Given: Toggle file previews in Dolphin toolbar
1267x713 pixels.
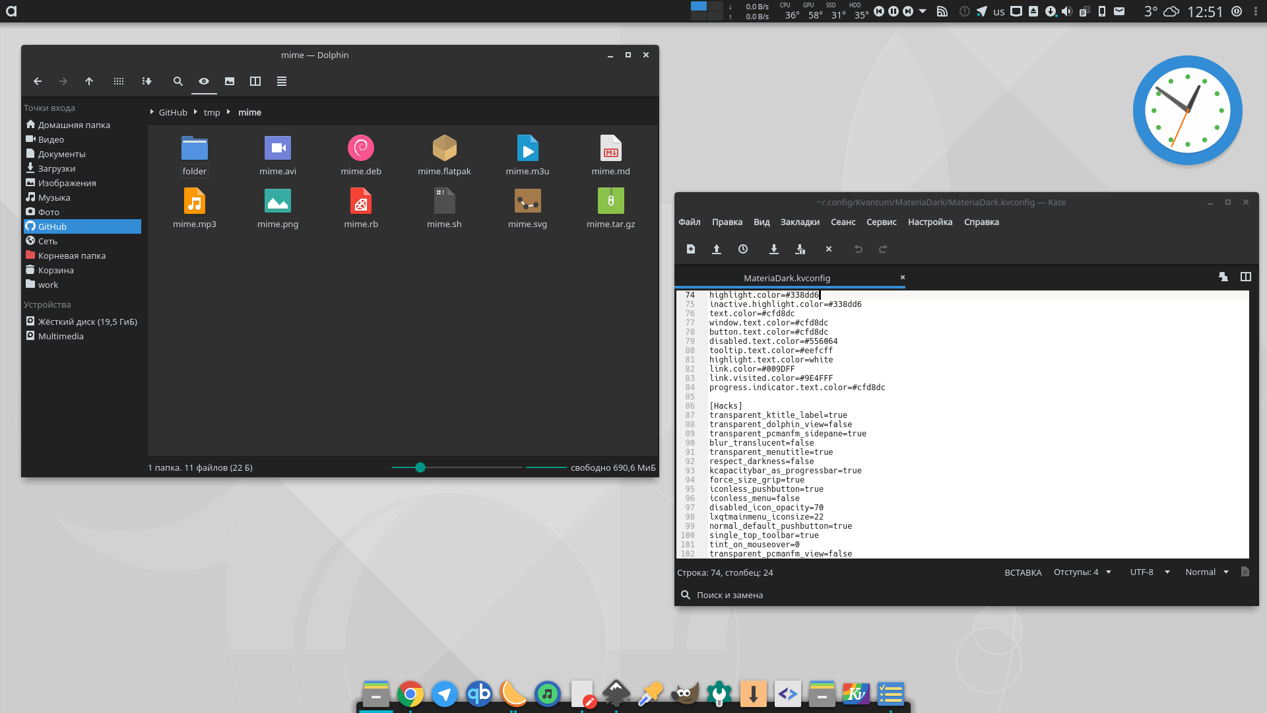Looking at the screenshot, I should pos(230,81).
